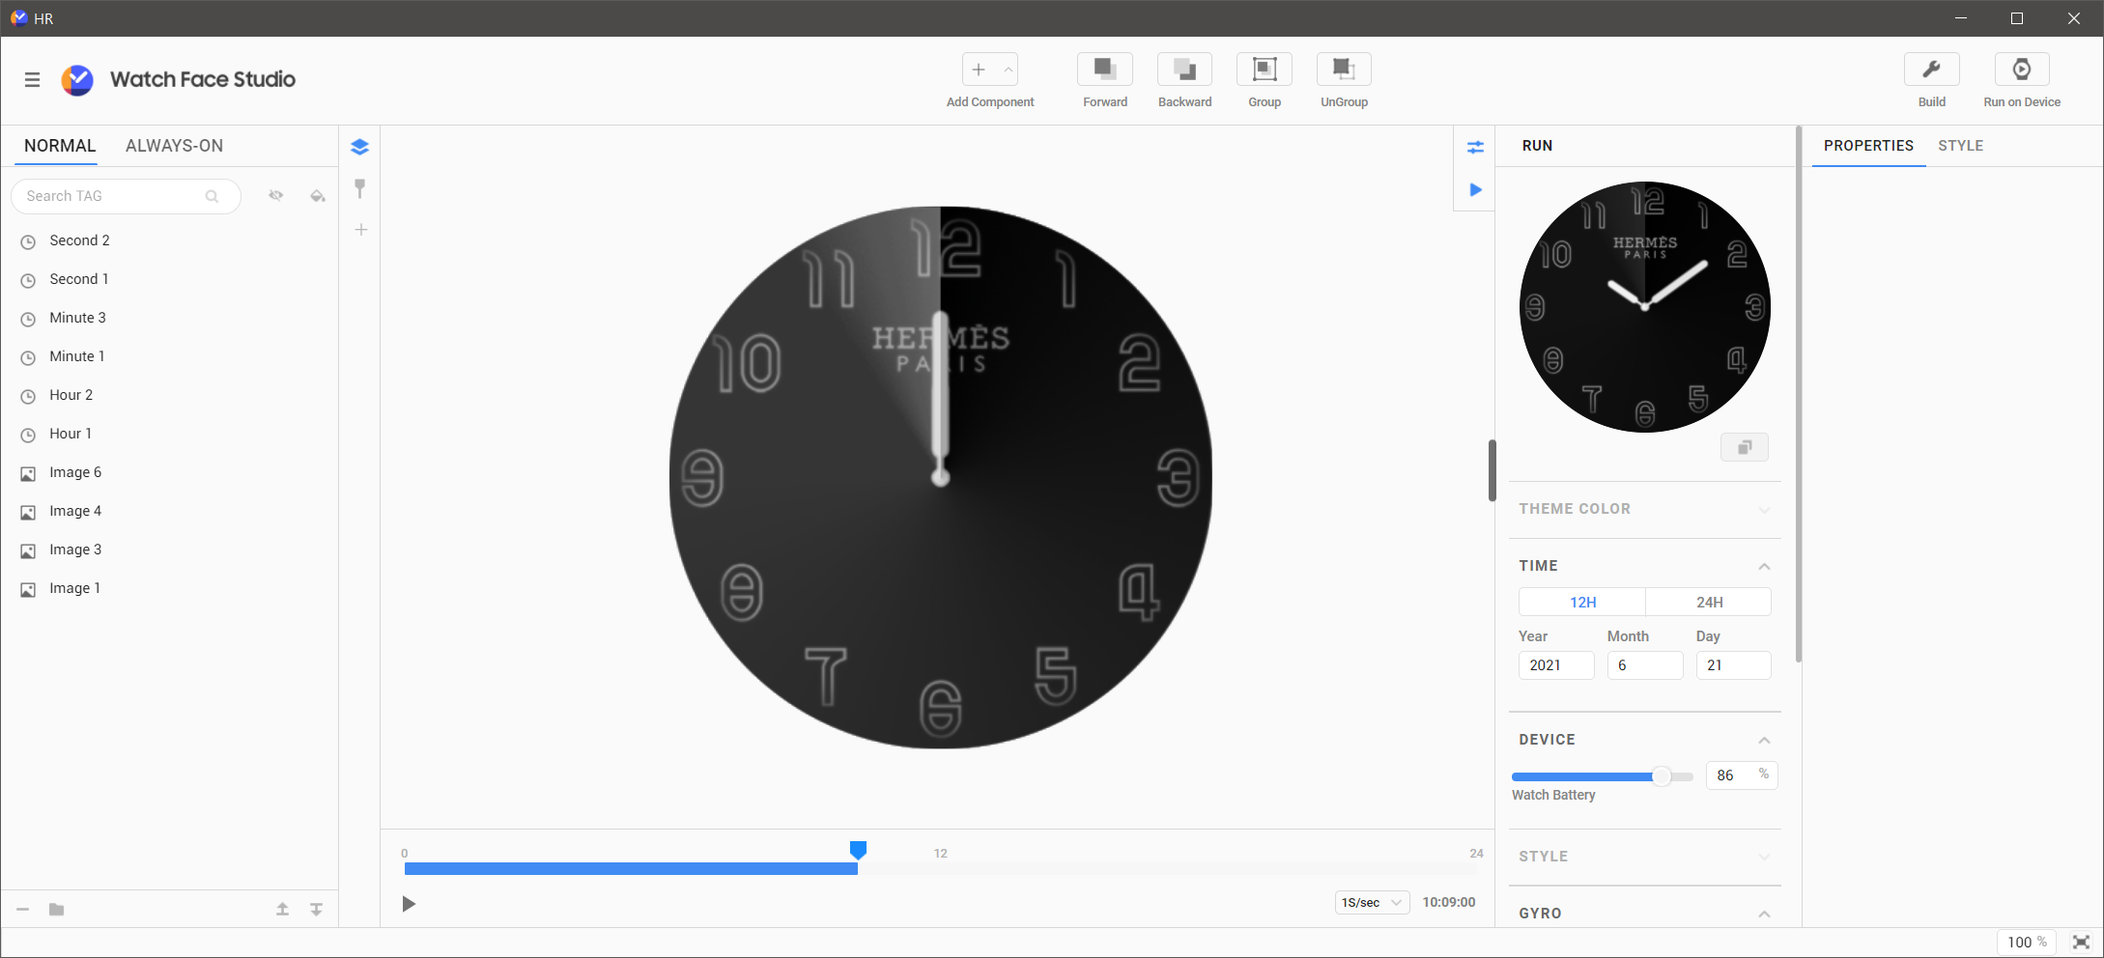Toggle hidden layers visibility icon
This screenshot has width=2104, height=958.
point(276,196)
